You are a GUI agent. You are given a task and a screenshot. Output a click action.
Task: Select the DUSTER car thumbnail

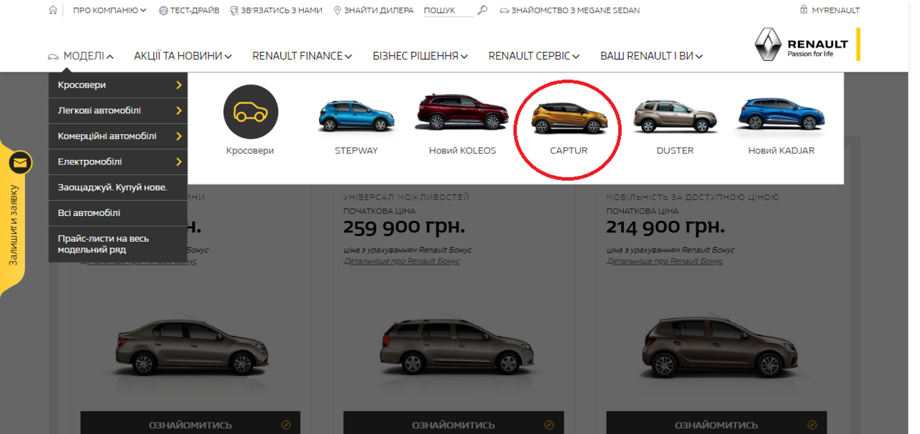point(675,115)
